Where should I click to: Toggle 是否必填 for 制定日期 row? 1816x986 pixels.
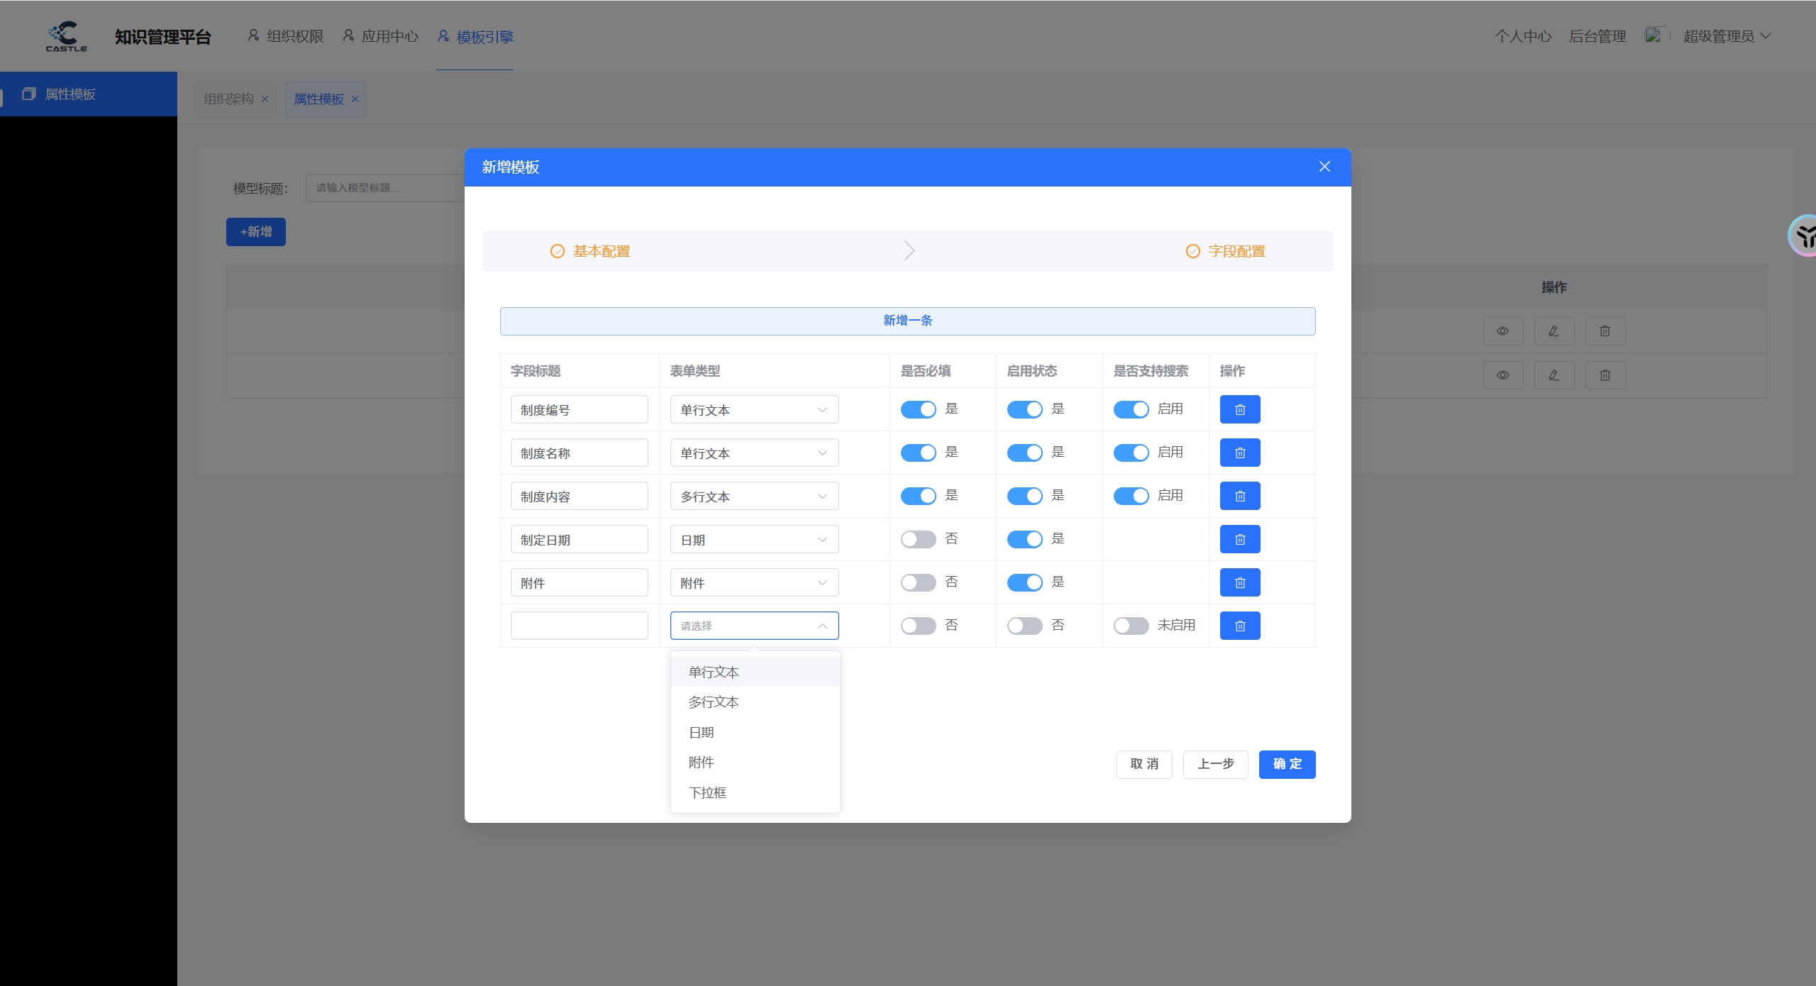[x=918, y=539]
